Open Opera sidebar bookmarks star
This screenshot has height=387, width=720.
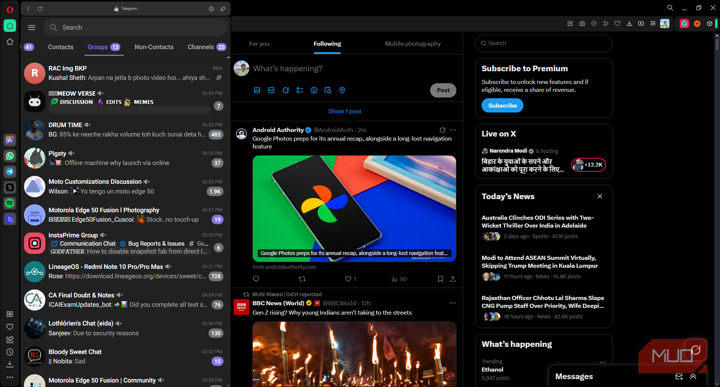(10, 42)
